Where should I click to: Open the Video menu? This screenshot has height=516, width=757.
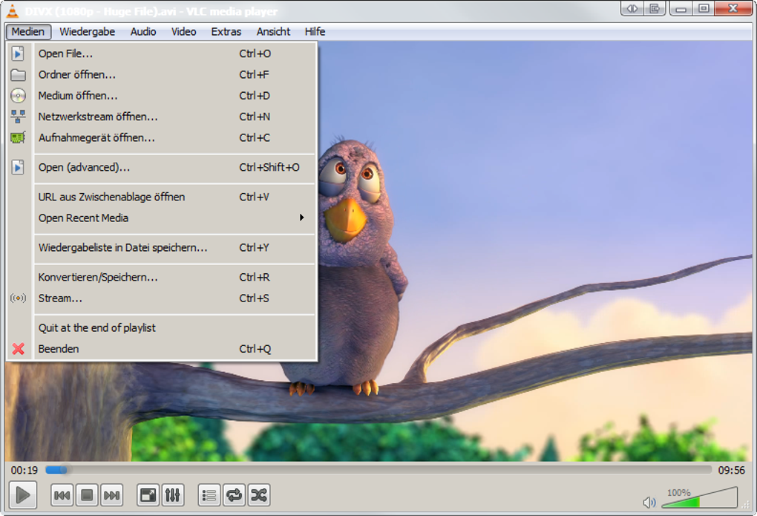(183, 32)
